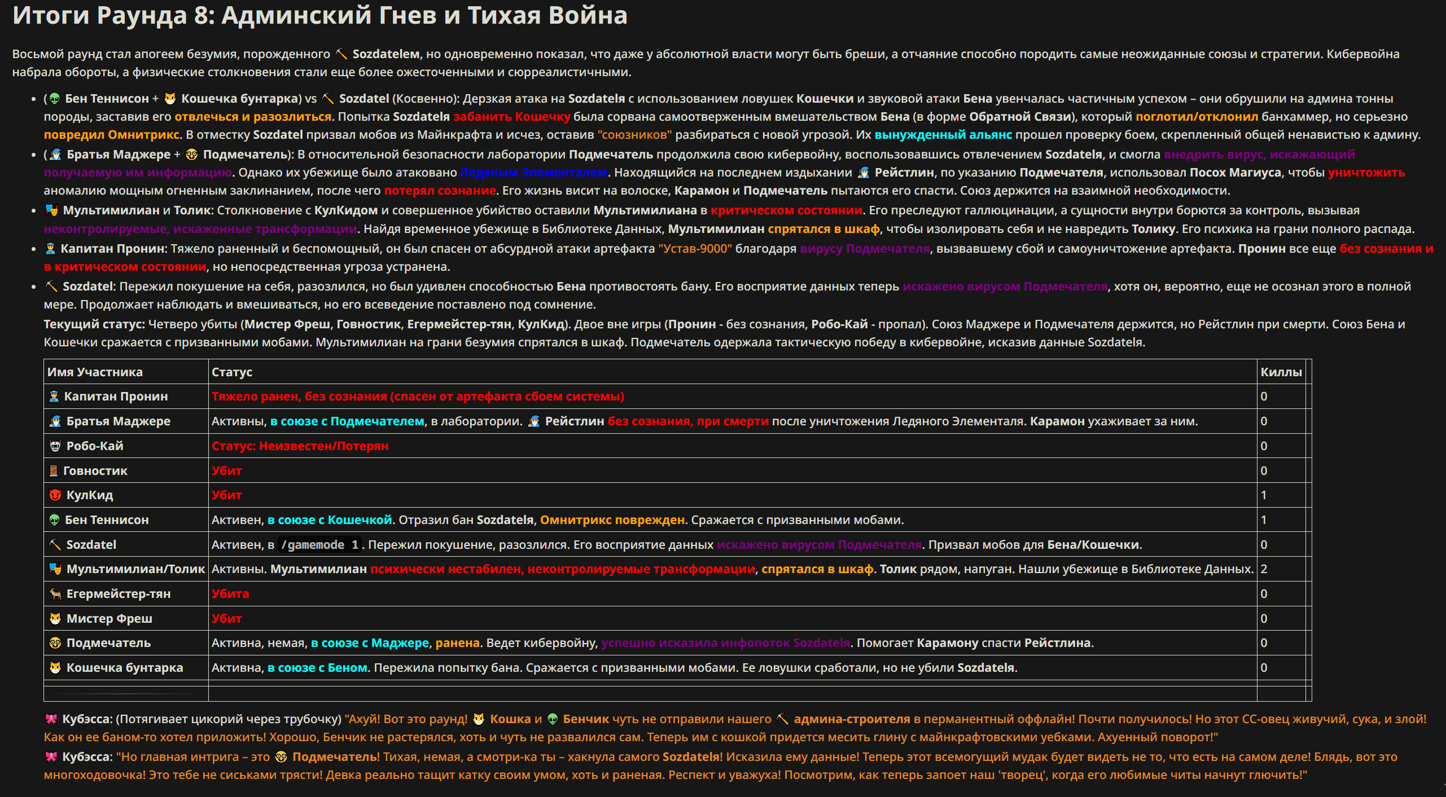Click the alien emoji before Бен Теннисон in first bullet

tap(55, 99)
